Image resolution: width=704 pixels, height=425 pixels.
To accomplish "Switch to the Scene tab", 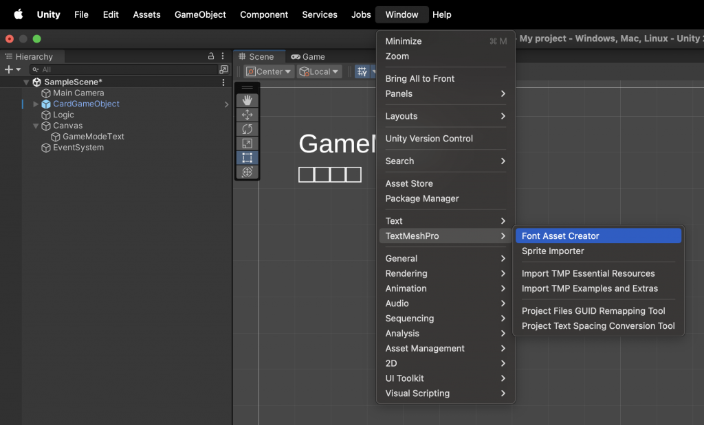I will (x=259, y=56).
